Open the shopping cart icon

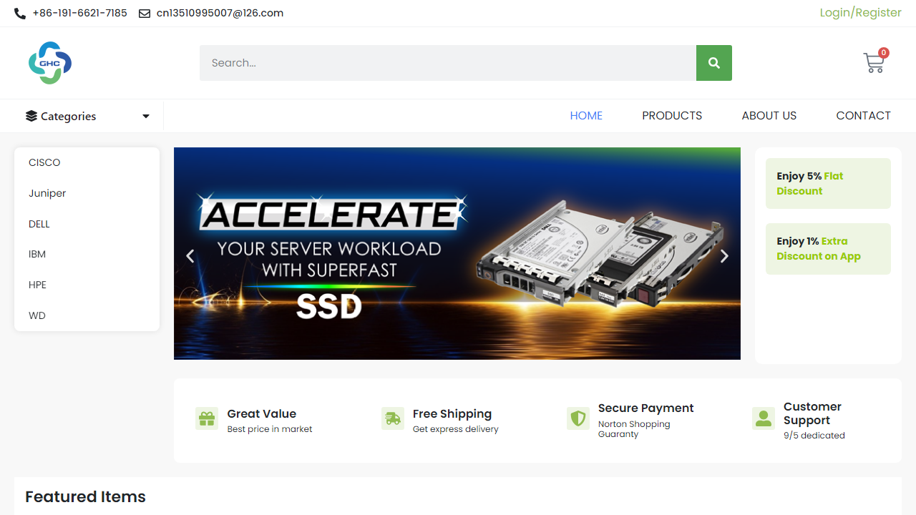(873, 64)
